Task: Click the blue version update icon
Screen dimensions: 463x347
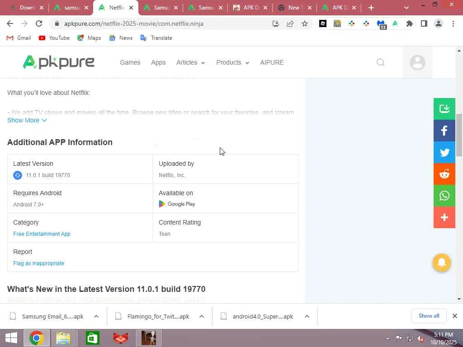Action: (x=18, y=175)
